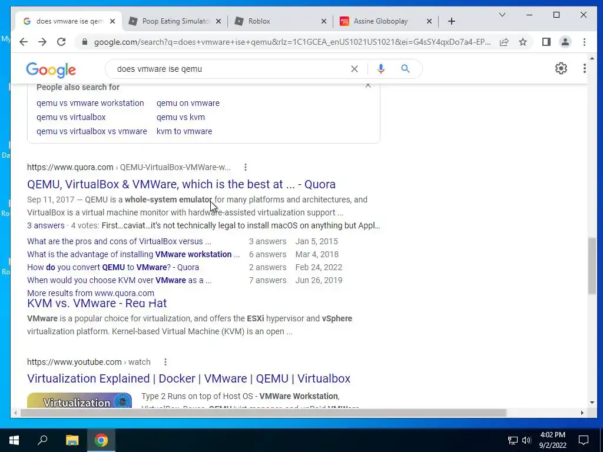Share this page from the address bar
Image resolution: width=603 pixels, height=452 pixels.
[504, 42]
